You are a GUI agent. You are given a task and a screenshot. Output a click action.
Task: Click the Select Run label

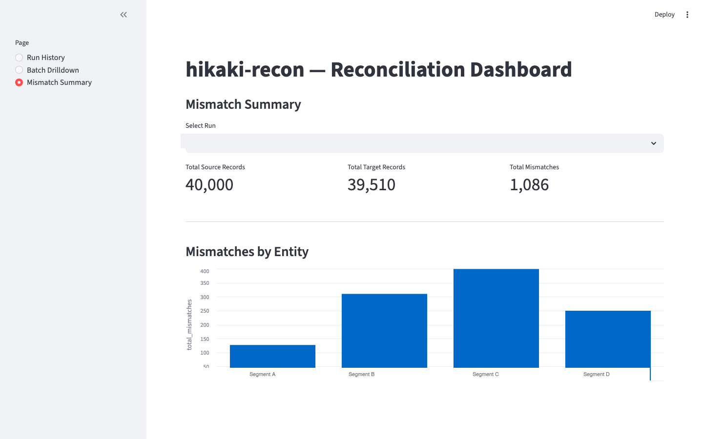pos(201,126)
